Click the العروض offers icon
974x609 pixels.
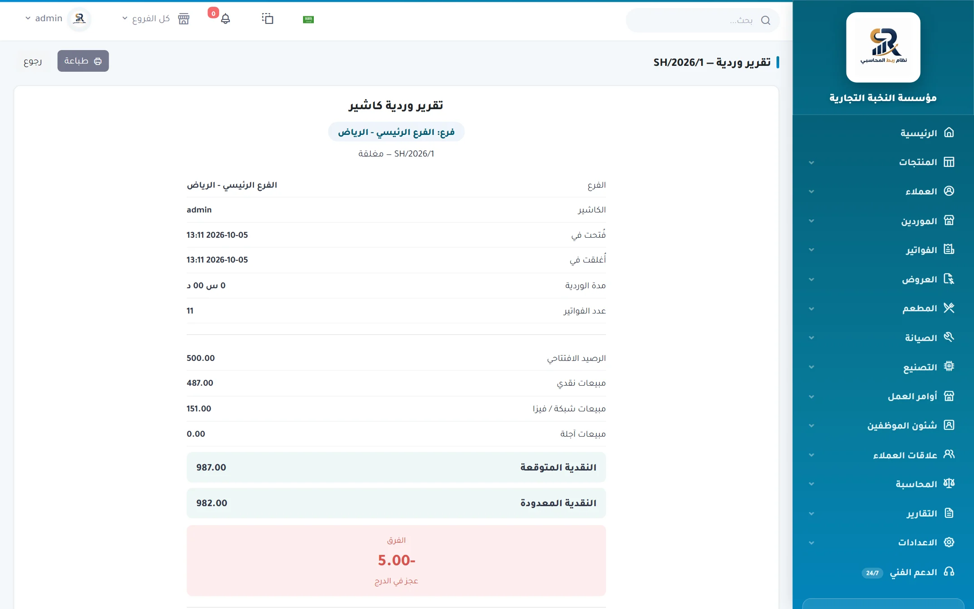pyautogui.click(x=949, y=279)
